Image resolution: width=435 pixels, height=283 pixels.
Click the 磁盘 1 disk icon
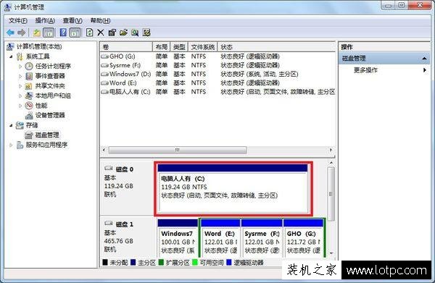(109, 223)
